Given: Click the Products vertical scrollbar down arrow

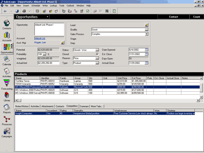Looking at the screenshot, I should coord(201,97).
